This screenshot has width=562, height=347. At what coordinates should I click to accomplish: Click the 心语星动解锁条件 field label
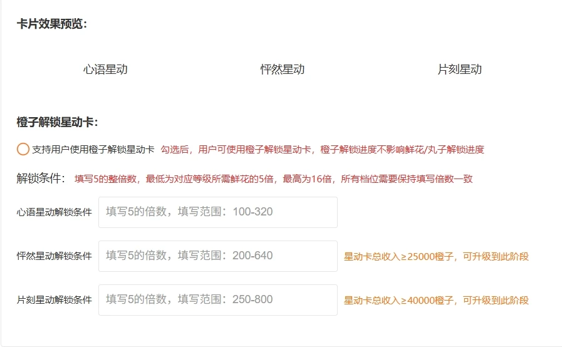tap(55, 212)
